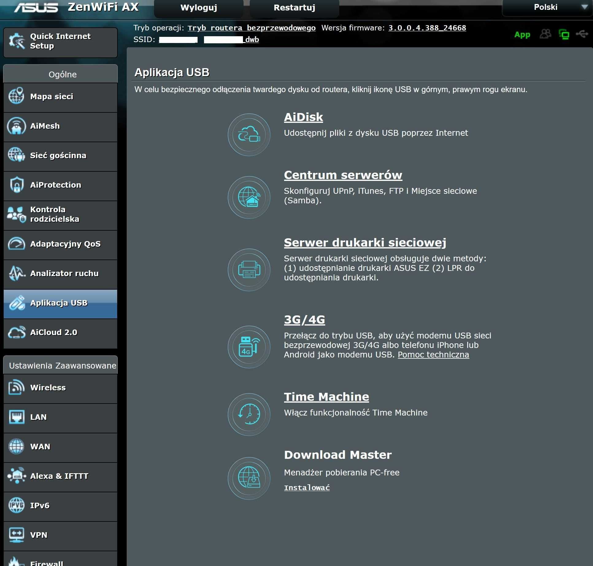593x566 pixels.
Task: Click the Alexa & IFTTT icon
Action: (x=17, y=475)
